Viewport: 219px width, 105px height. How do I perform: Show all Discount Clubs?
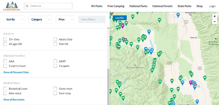tap(16, 72)
